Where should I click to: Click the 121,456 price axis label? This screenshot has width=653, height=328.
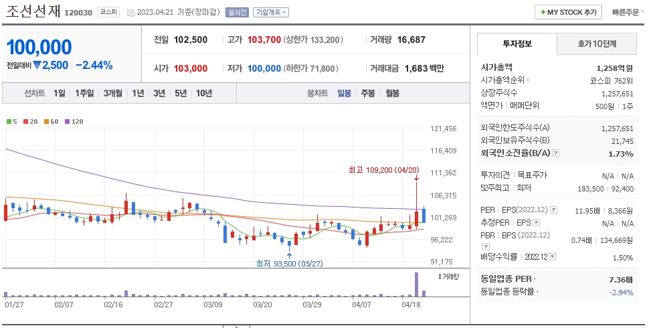[443, 129]
